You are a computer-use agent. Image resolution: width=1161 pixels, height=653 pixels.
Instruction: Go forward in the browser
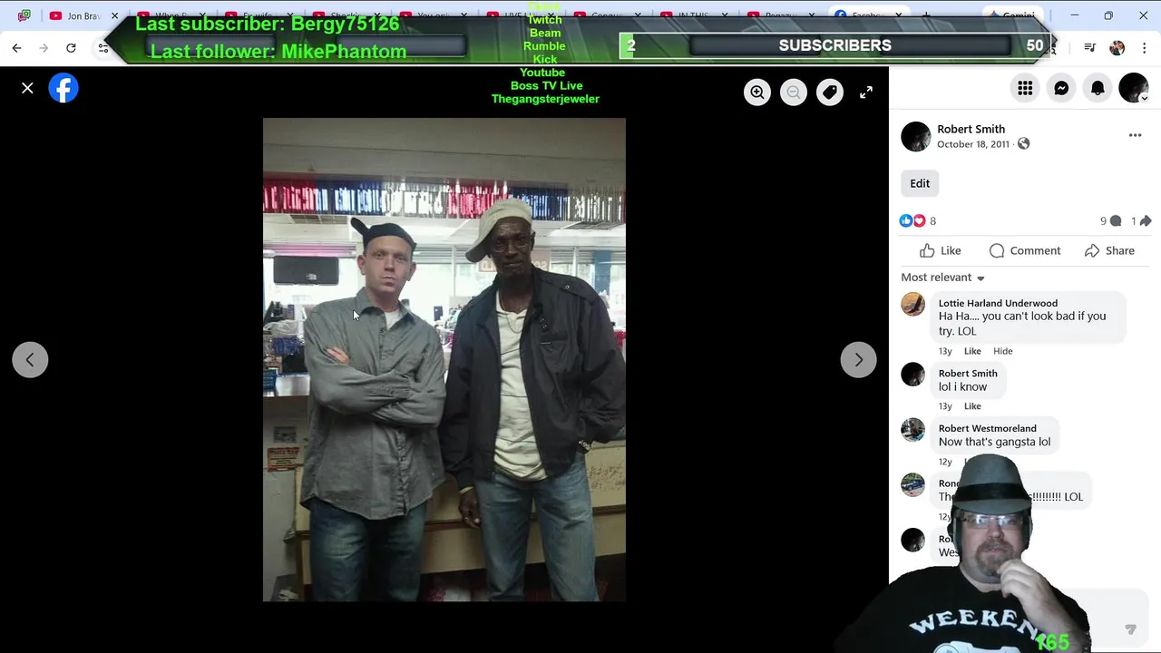(44, 47)
